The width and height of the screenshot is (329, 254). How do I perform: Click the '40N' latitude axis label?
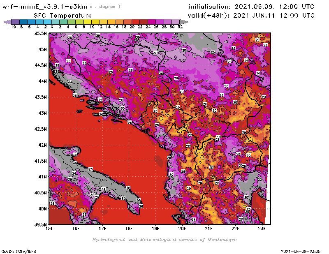tap(42, 209)
